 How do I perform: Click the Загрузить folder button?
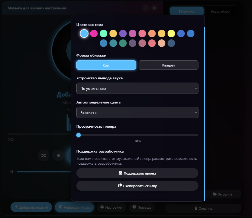[222, 194]
